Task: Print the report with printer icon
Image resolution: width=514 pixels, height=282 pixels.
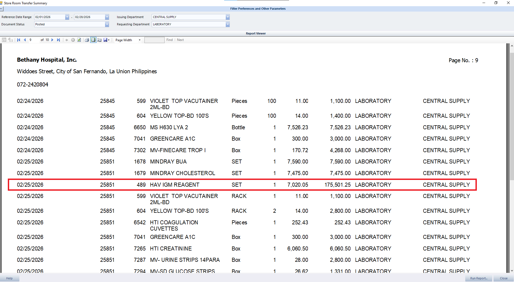Action: tap(87, 40)
